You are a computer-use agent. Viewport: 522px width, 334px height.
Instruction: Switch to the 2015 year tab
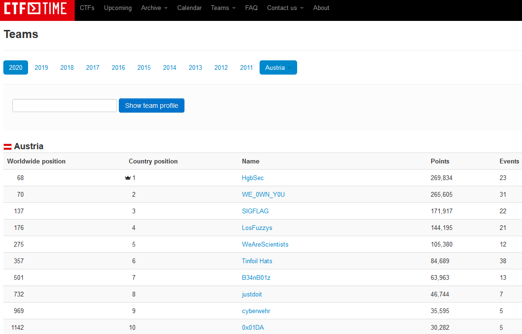[x=144, y=67]
